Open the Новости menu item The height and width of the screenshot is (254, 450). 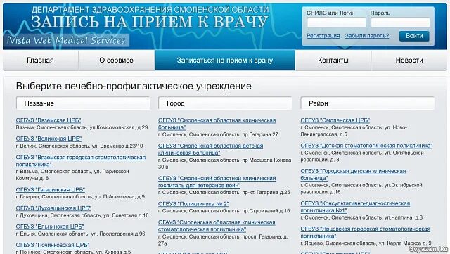point(409,61)
